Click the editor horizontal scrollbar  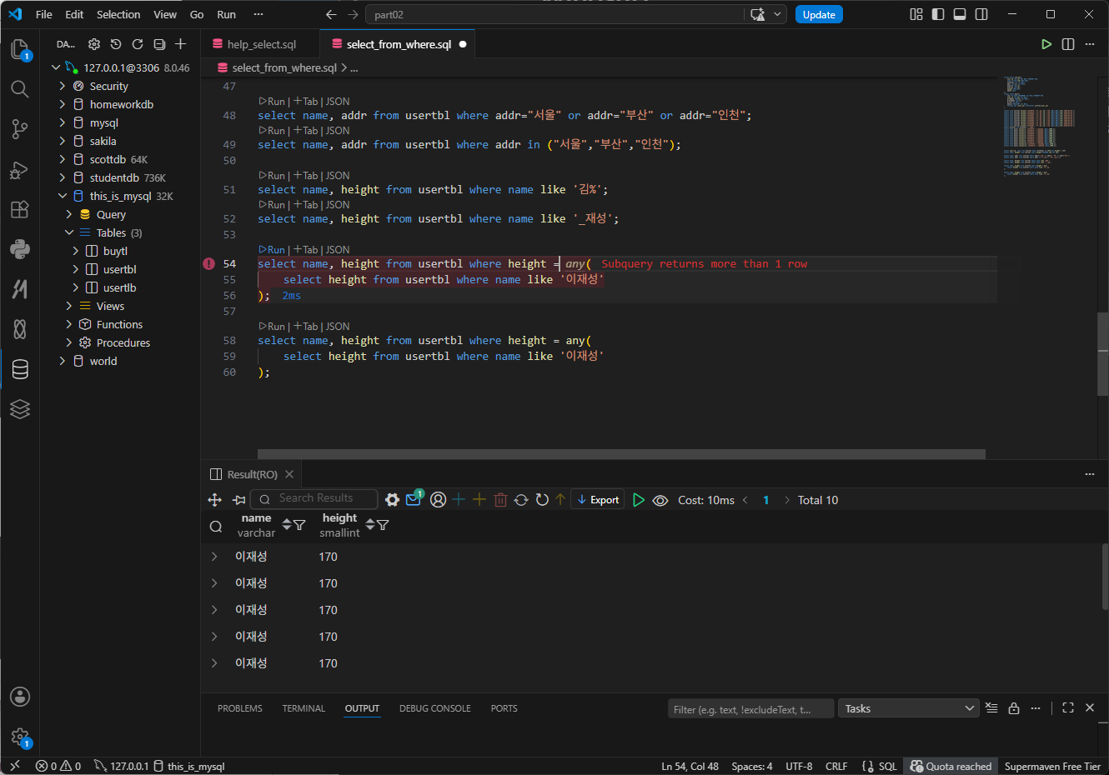click(621, 454)
